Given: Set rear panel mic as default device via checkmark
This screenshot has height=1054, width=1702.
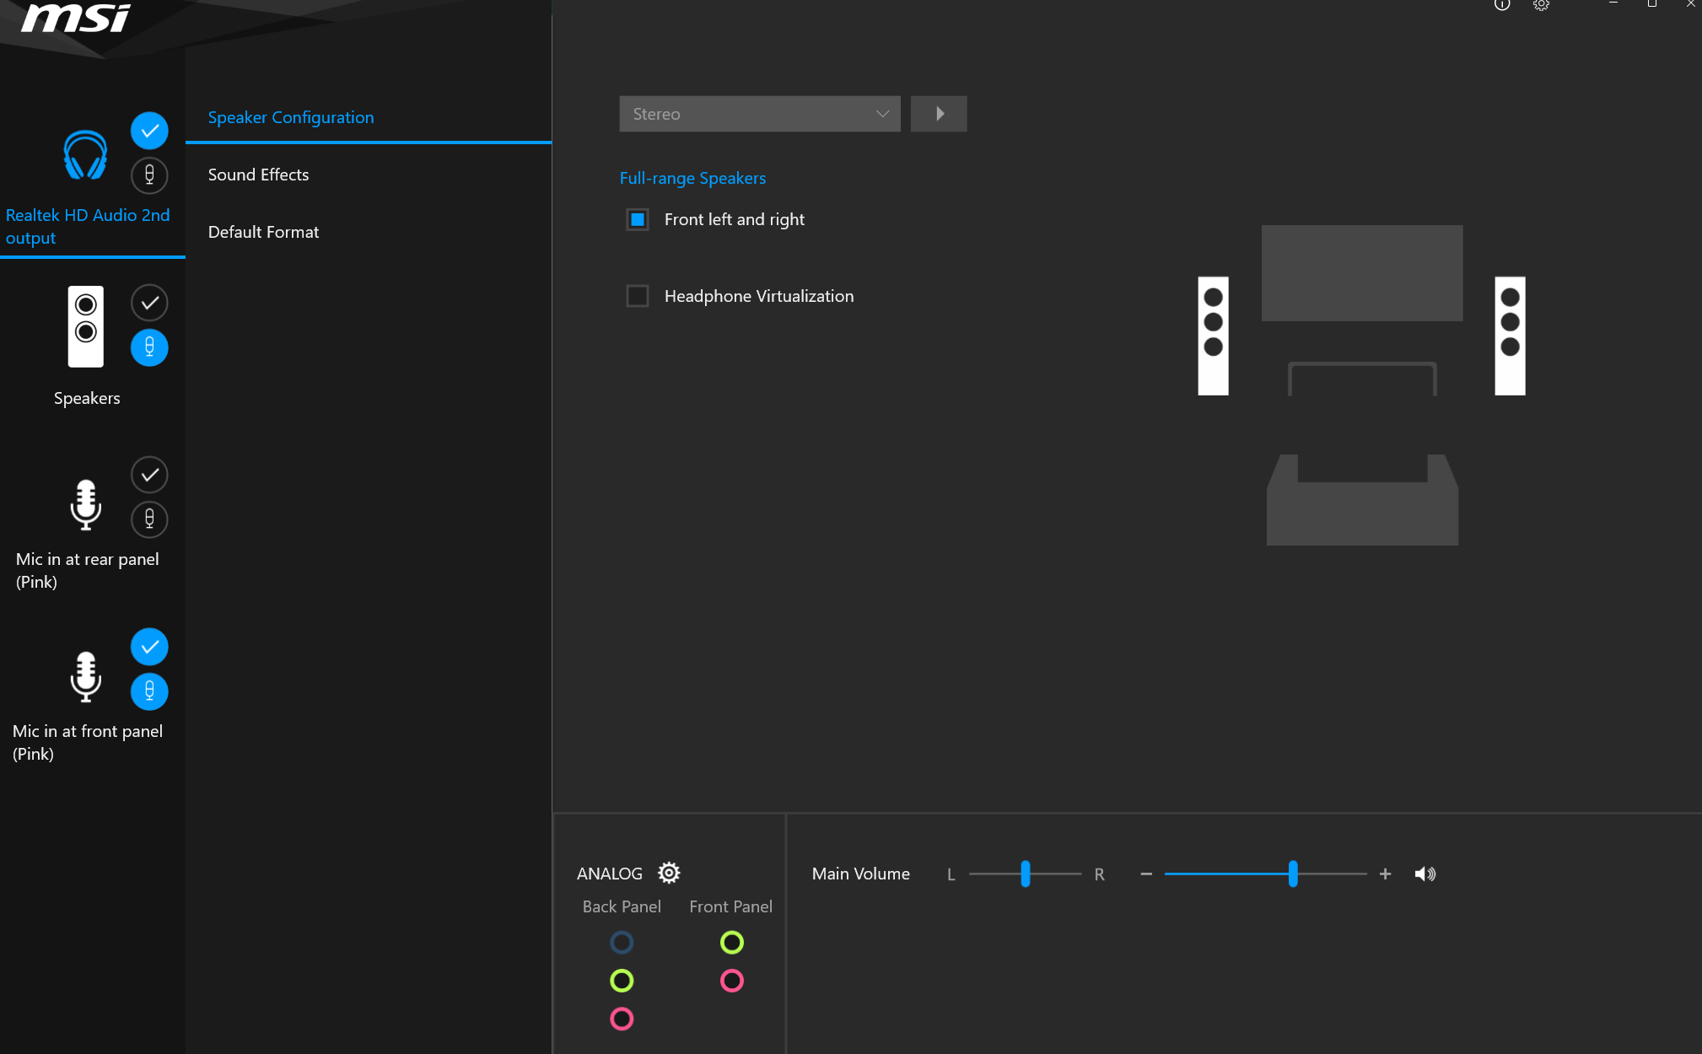Looking at the screenshot, I should pos(149,475).
